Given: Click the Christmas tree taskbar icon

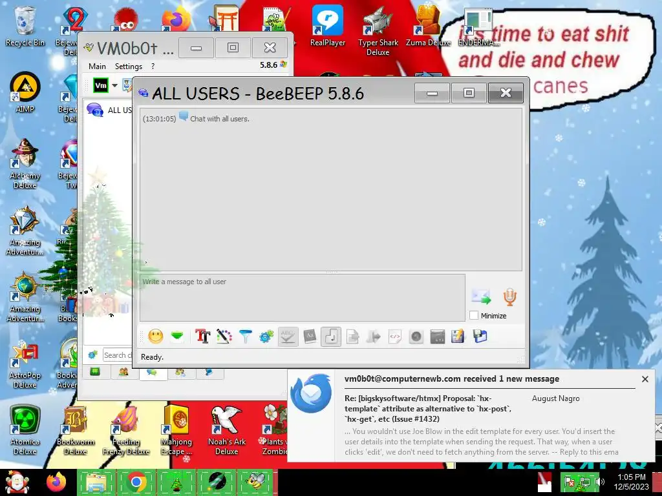Looking at the screenshot, I should coord(176,482).
